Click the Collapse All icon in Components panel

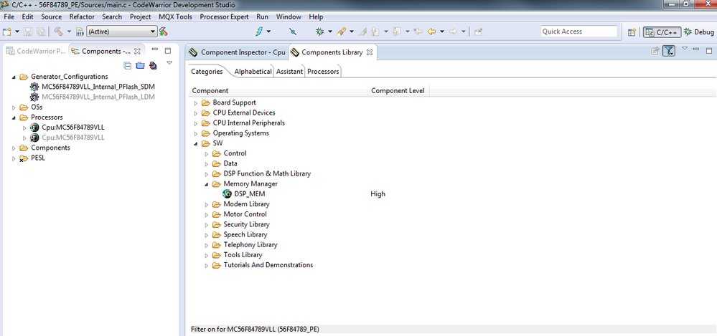pyautogui.click(x=128, y=66)
